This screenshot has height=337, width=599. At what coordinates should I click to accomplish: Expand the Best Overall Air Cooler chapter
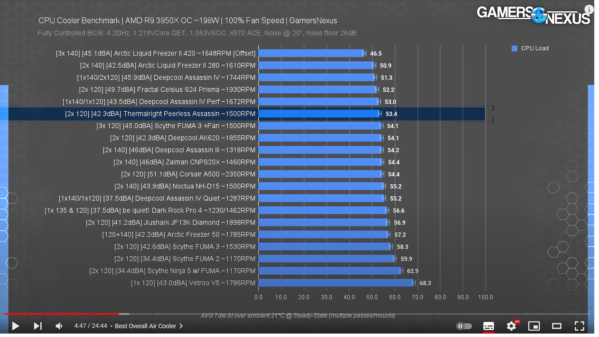tap(149, 326)
